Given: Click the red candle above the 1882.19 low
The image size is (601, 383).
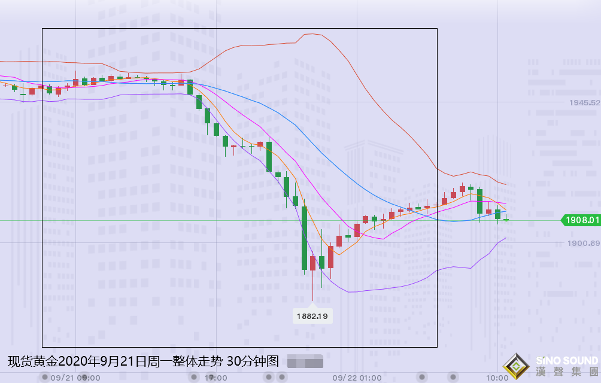Looking at the screenshot, I should [x=312, y=263].
